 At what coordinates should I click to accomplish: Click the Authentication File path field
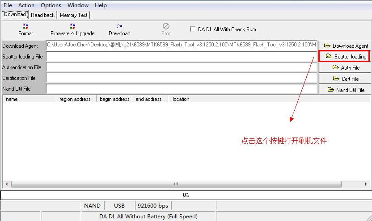pos(181,67)
